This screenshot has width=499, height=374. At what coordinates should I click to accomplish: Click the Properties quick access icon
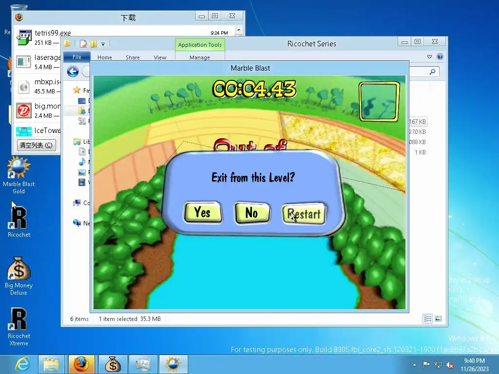tap(83, 44)
